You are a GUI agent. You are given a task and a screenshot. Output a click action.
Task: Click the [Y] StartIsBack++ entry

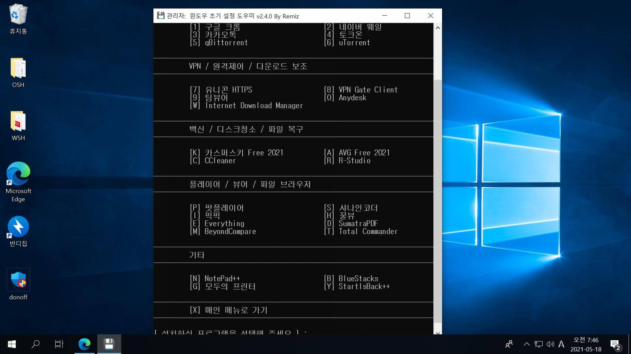click(x=357, y=286)
